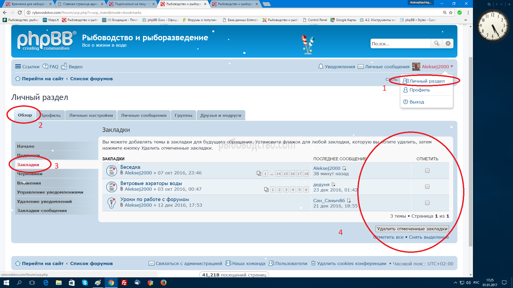Check the Беседка bookmark checkbox
Screen dimensions: 513x288
click(x=427, y=171)
